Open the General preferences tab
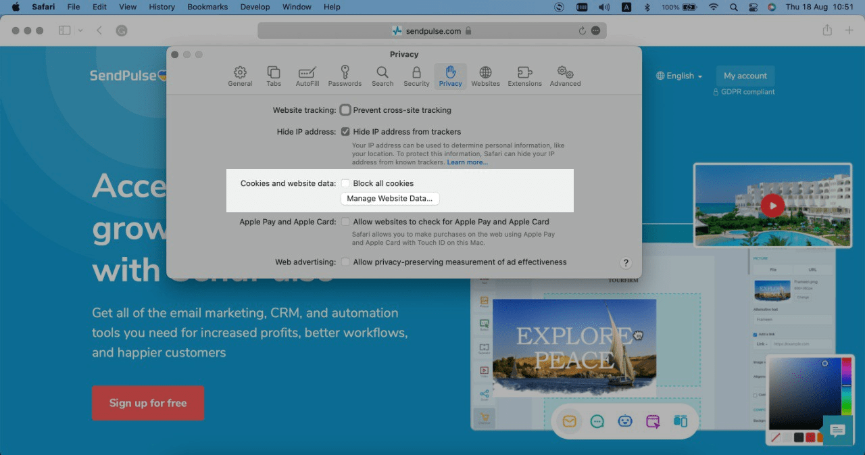Screen dimensions: 865x455 pos(240,76)
